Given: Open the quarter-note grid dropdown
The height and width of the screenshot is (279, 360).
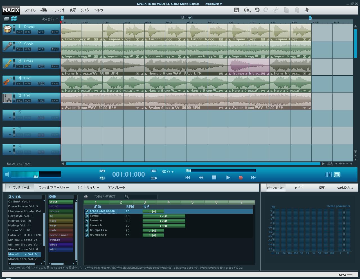Looking at the screenshot, I should pyautogui.click(x=50, y=19).
